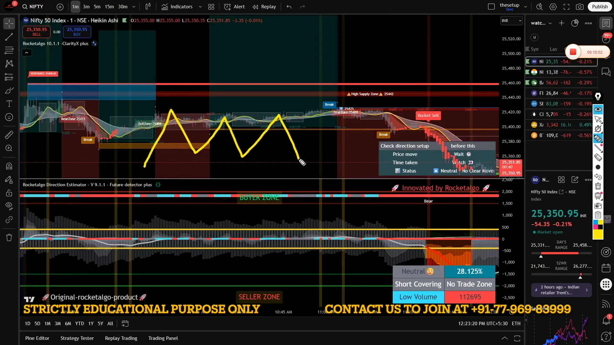This screenshot has width=614, height=345.
Task: Collapse the indicator legend chevron
Action: tap(27, 53)
